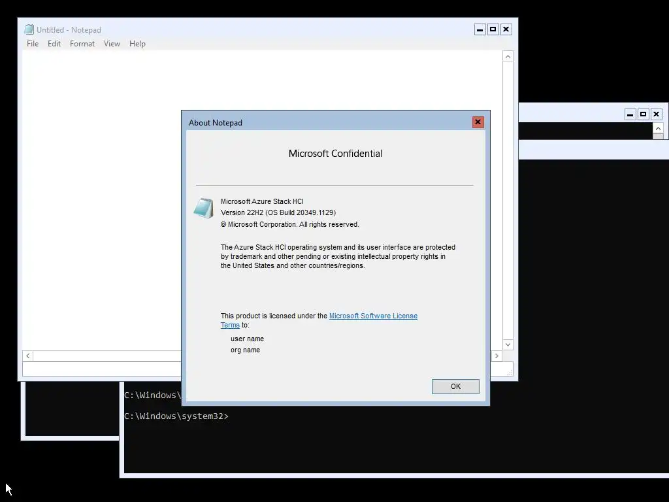Open the Notepad Edit menu

tap(54, 44)
